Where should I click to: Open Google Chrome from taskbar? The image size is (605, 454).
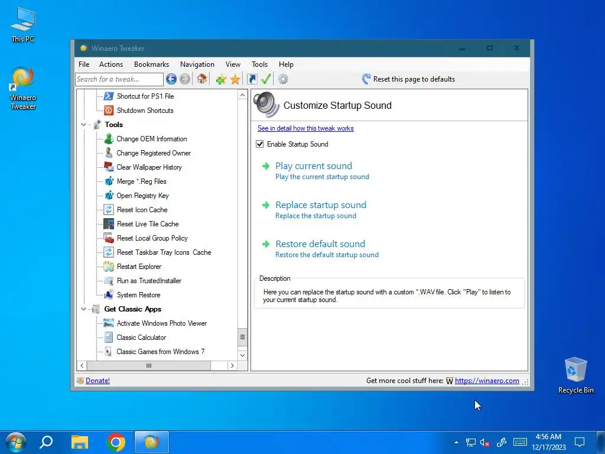pos(116,442)
